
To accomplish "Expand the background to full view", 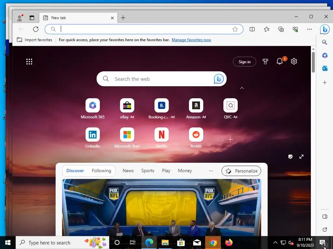I will click(x=301, y=157).
